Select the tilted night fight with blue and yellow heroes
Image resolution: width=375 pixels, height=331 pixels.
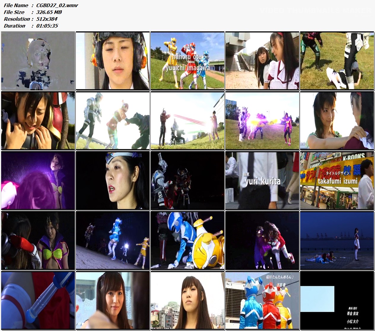[x=113, y=240]
